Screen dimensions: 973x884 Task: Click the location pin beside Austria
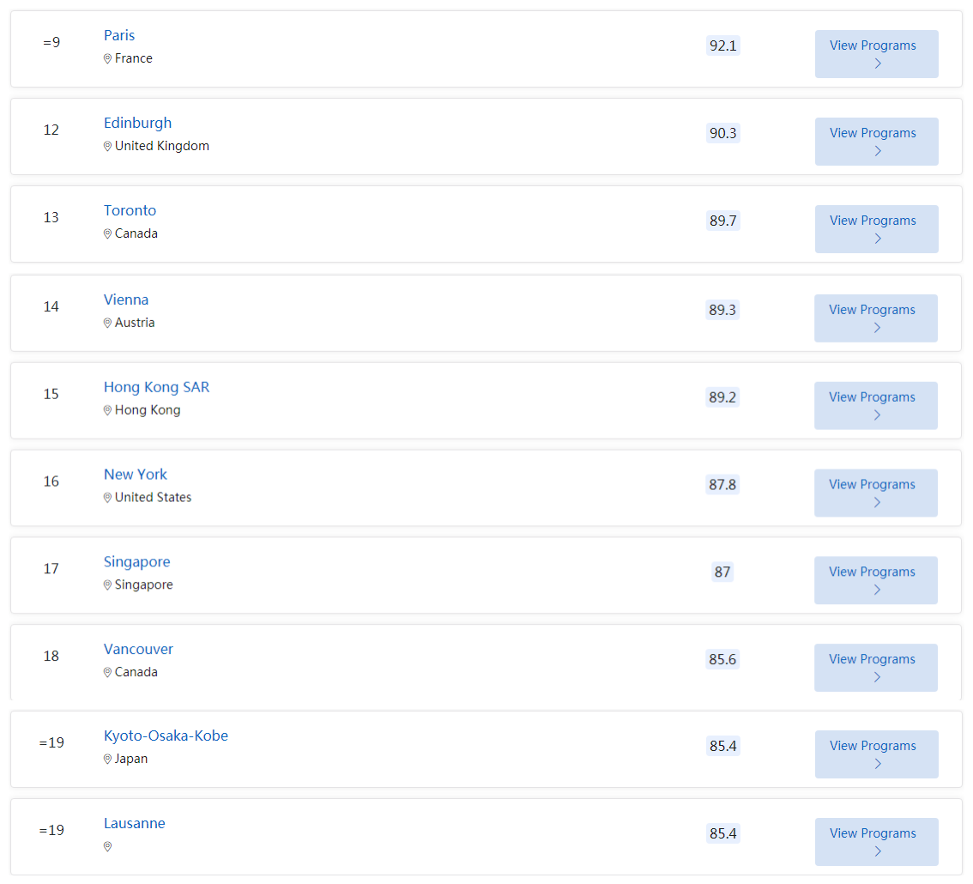[107, 323]
